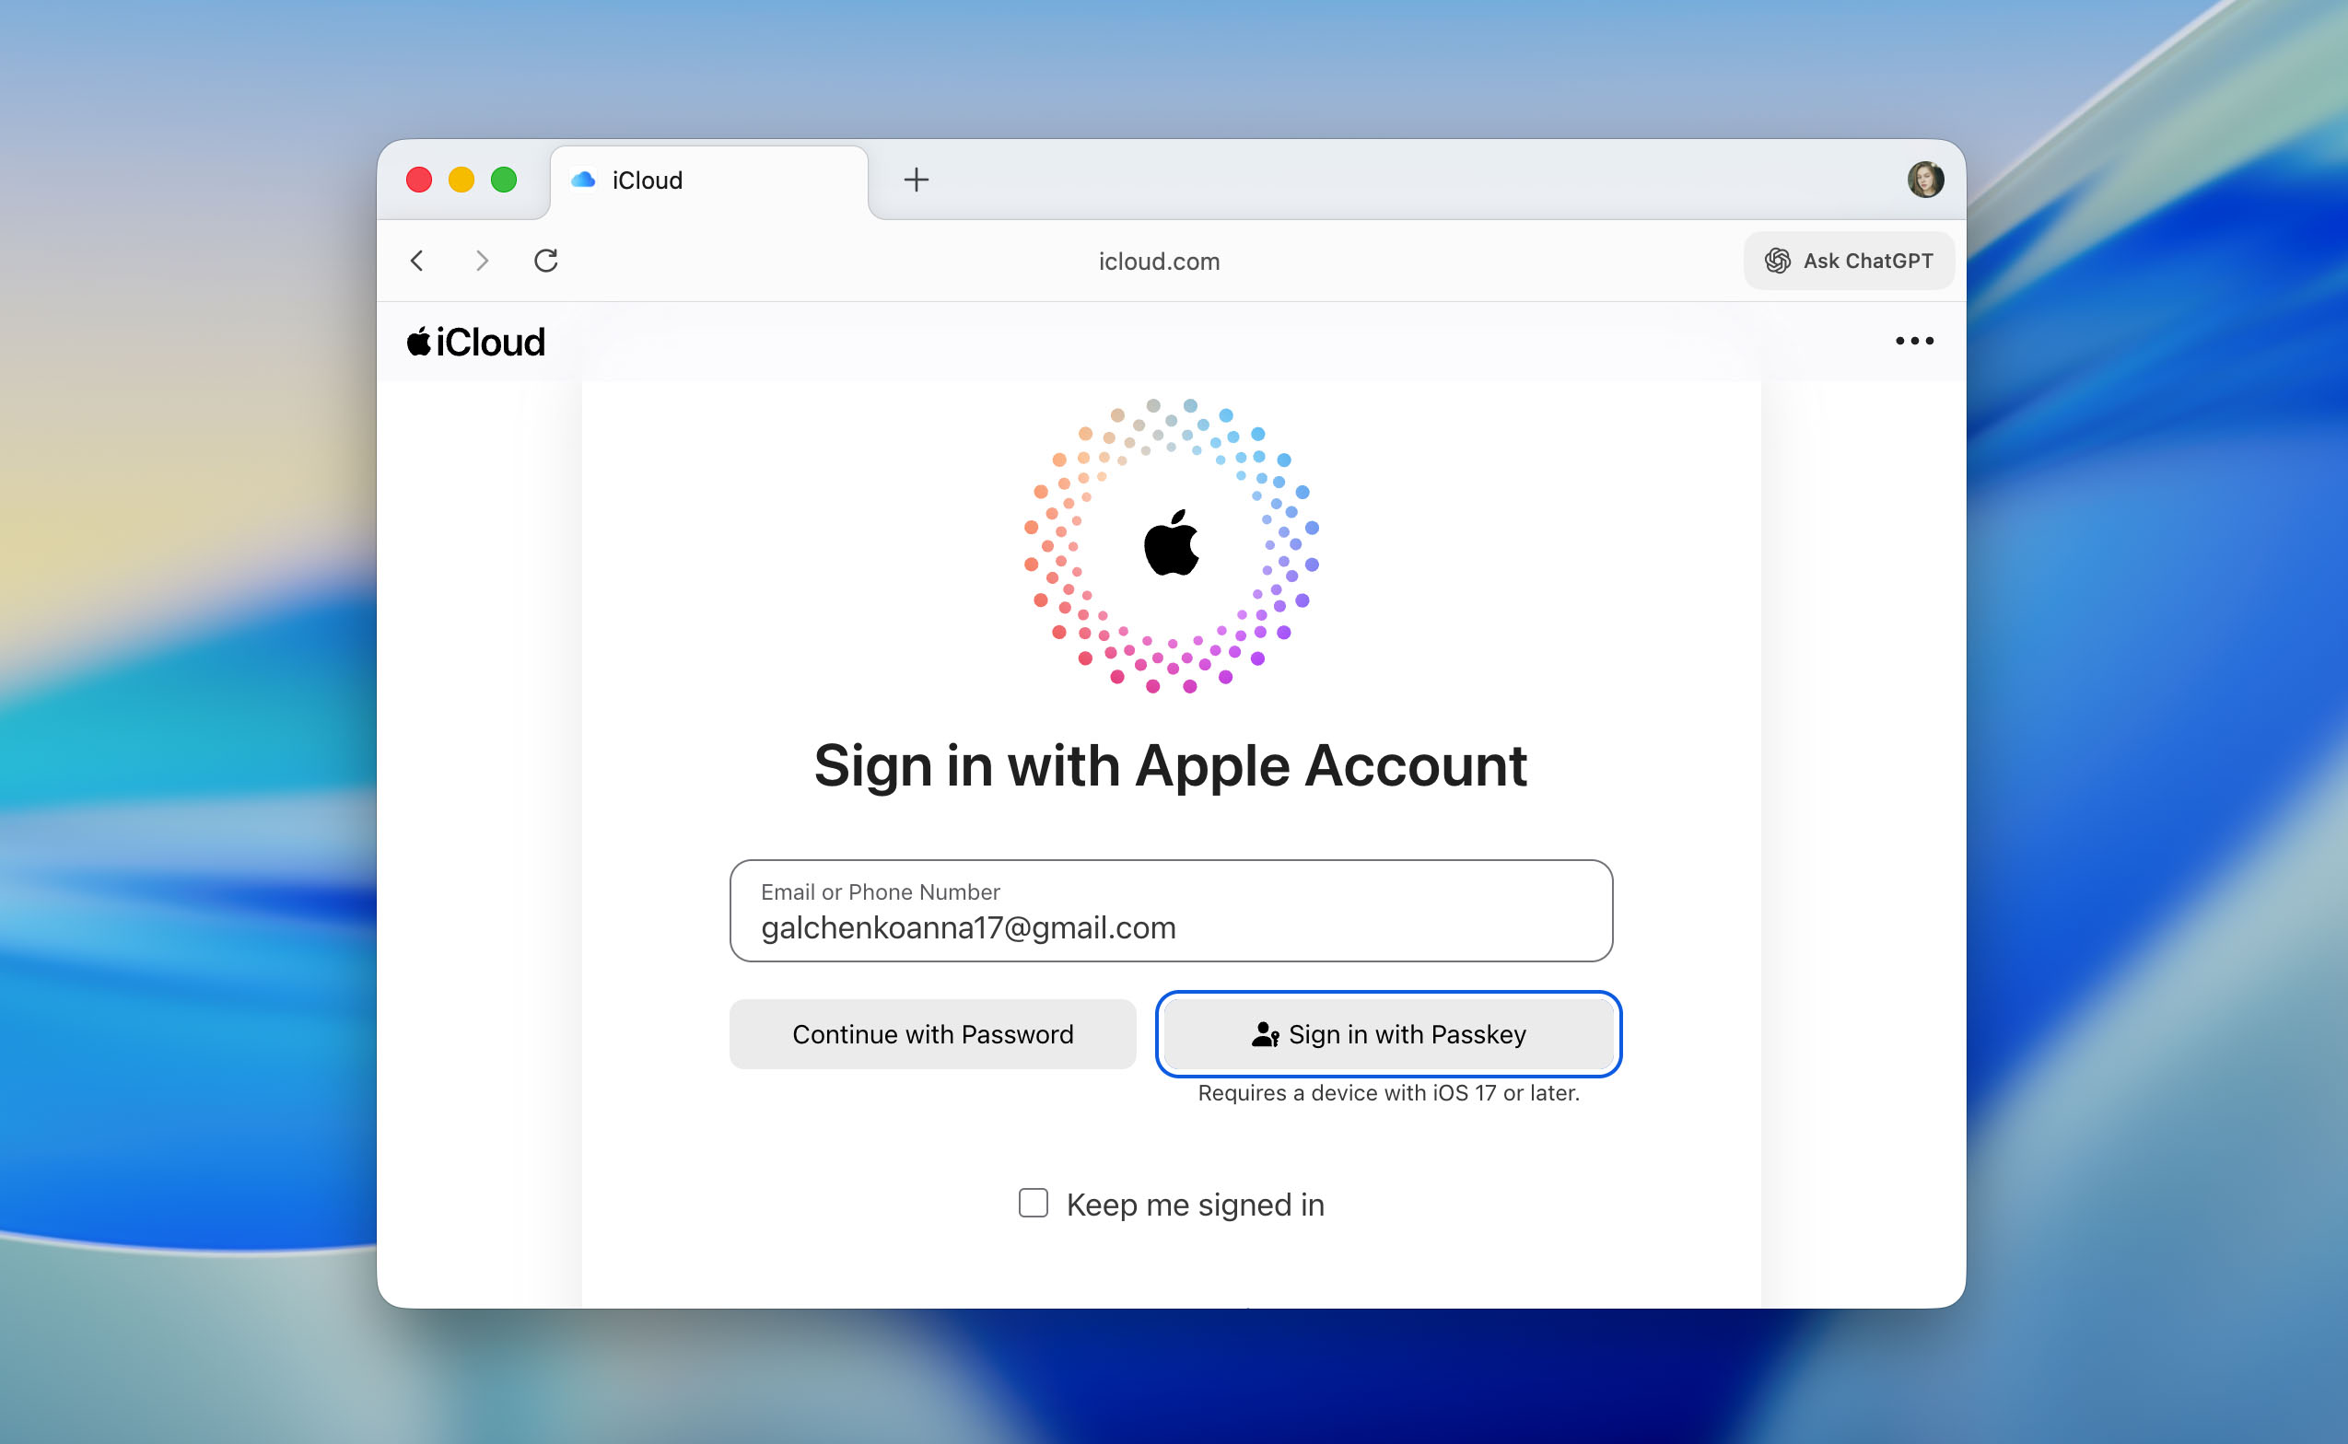Click Sign in with Passkey button
2348x1444 pixels.
(x=1387, y=1034)
